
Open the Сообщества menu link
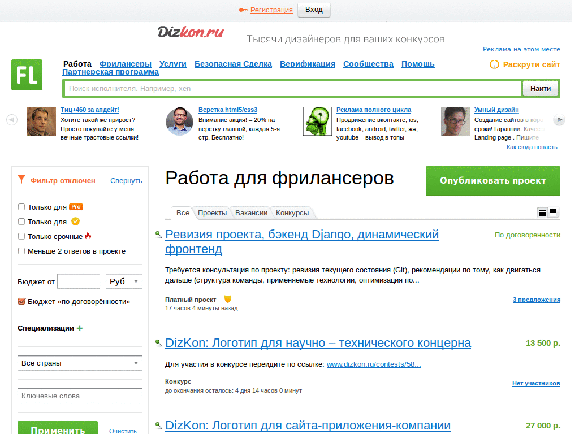point(368,64)
